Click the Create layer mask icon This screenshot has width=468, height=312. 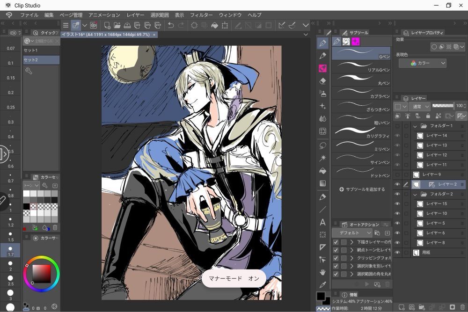[452, 307]
